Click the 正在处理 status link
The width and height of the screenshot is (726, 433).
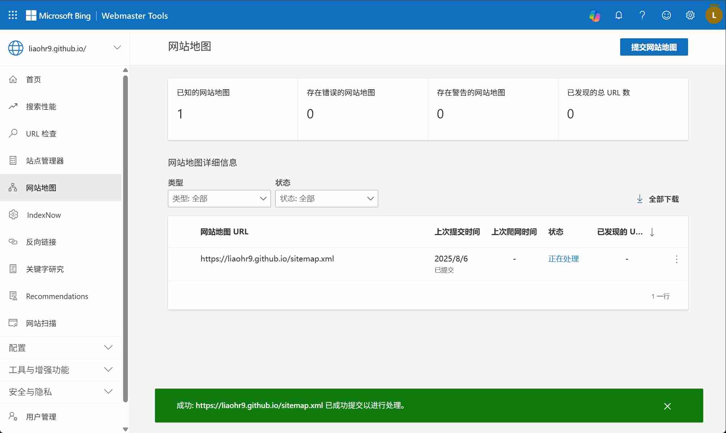tap(563, 259)
